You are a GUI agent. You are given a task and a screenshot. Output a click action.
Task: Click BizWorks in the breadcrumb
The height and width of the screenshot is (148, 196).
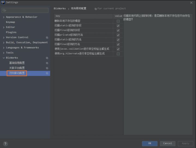(x=60, y=8)
